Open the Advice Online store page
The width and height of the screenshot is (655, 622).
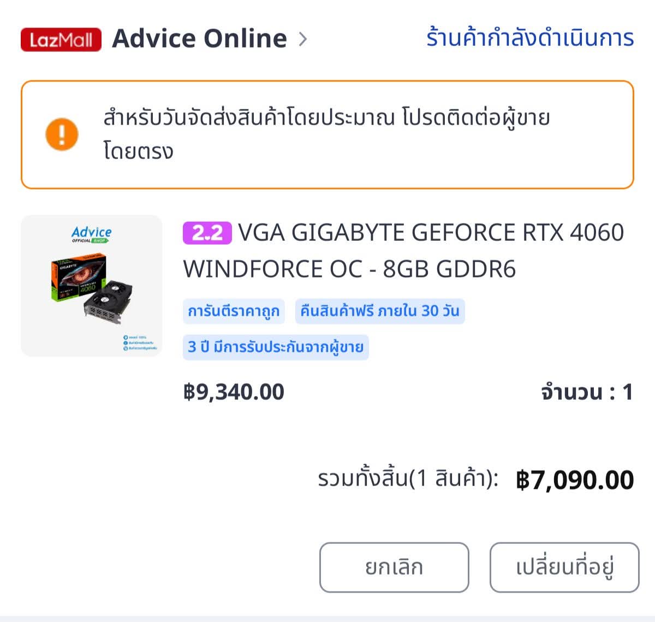[199, 39]
